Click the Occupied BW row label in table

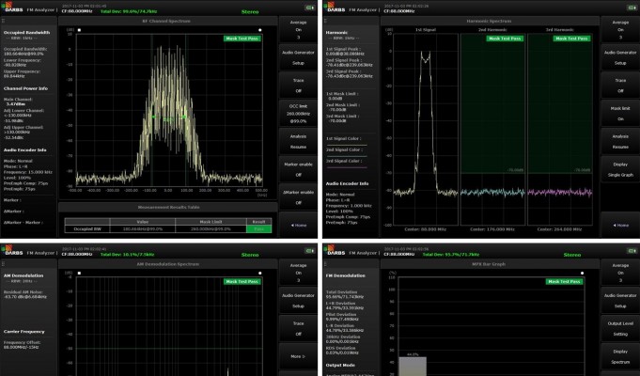tap(87, 229)
